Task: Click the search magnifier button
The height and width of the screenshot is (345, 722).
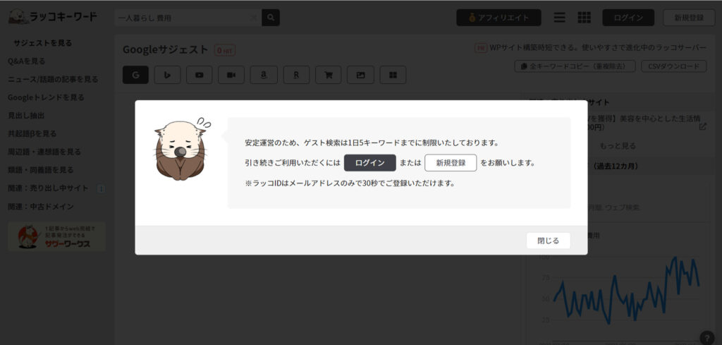Action: 271,18
